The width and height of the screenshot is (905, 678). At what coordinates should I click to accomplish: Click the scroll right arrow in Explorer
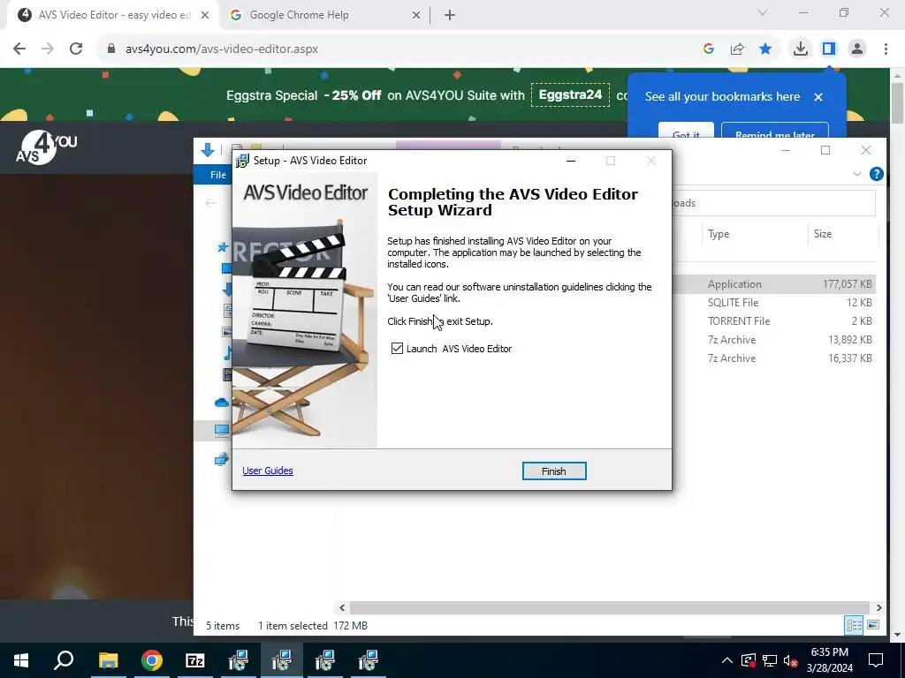point(878,607)
